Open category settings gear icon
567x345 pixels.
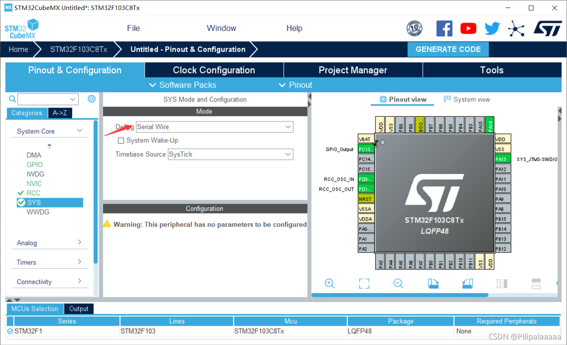point(92,99)
